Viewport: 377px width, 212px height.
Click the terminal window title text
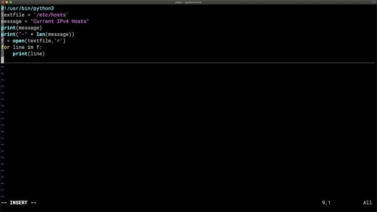(x=188, y=2)
